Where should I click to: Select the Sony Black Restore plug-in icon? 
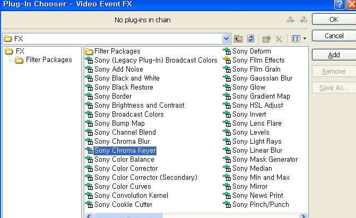[x=89, y=88]
